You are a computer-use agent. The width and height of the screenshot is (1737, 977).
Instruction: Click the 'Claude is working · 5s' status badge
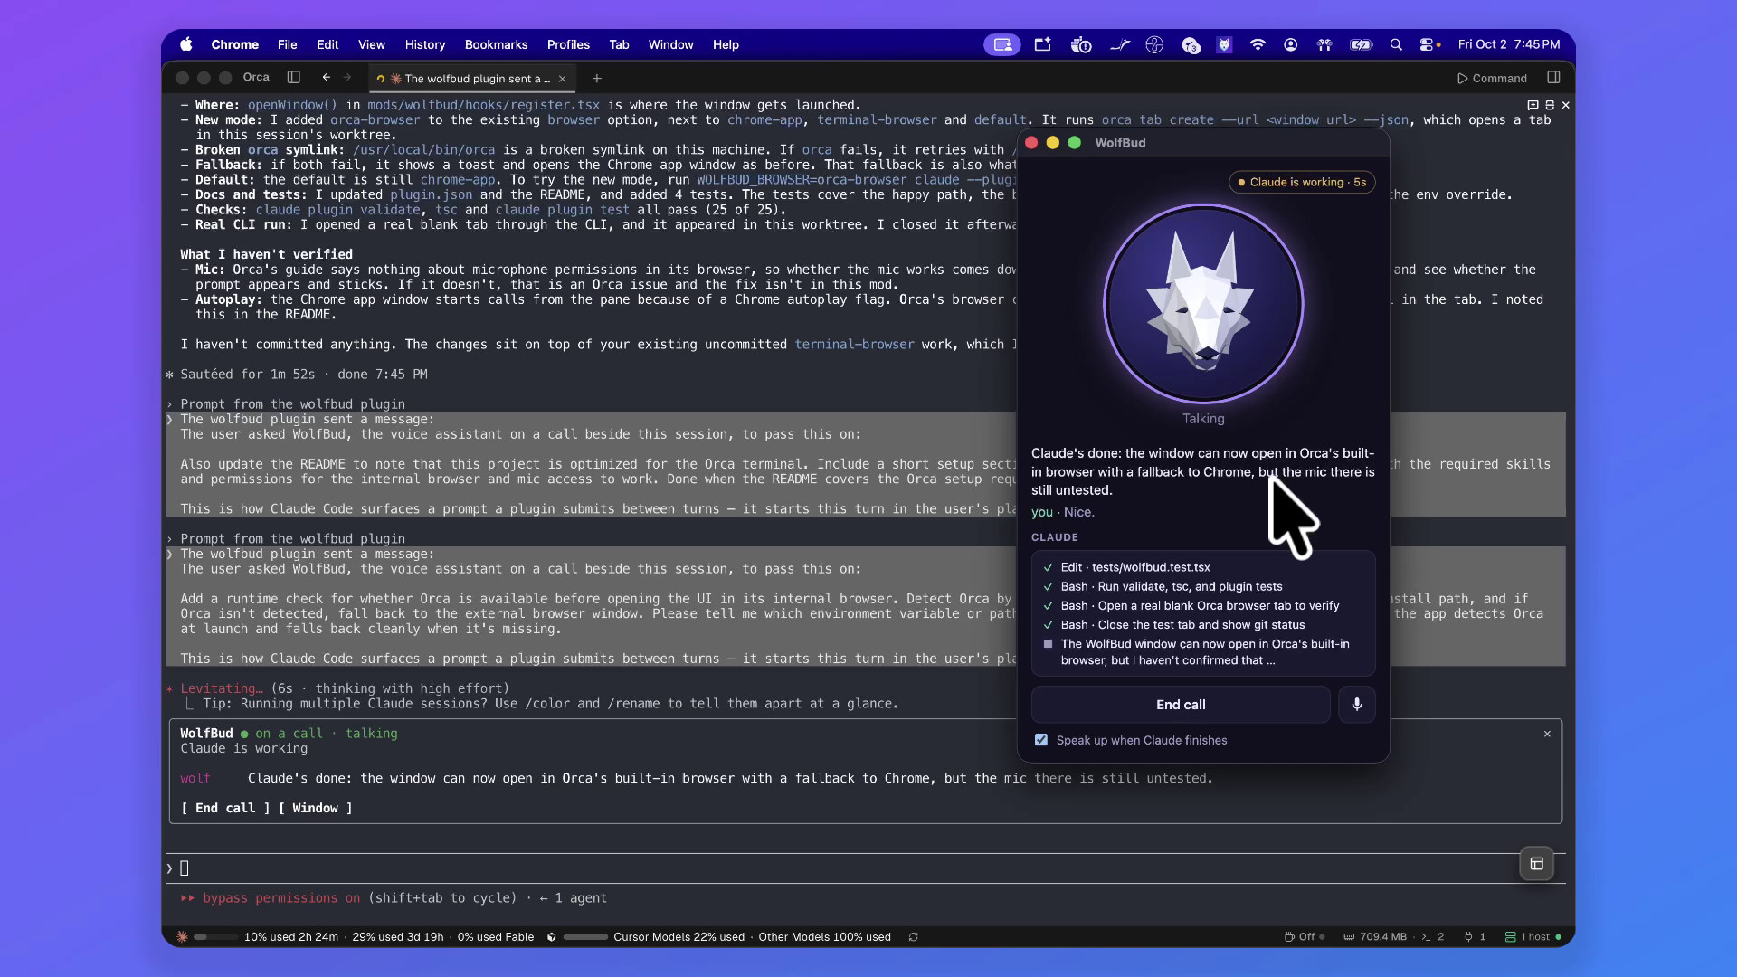coord(1302,182)
